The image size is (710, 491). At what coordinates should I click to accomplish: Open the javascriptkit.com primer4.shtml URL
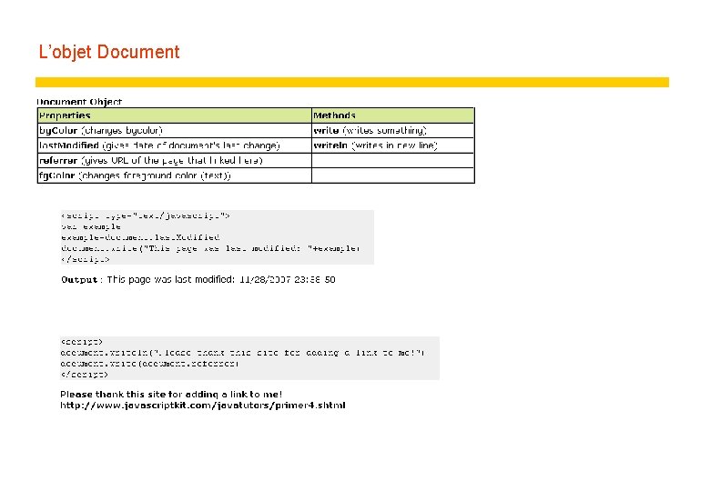[203, 406]
